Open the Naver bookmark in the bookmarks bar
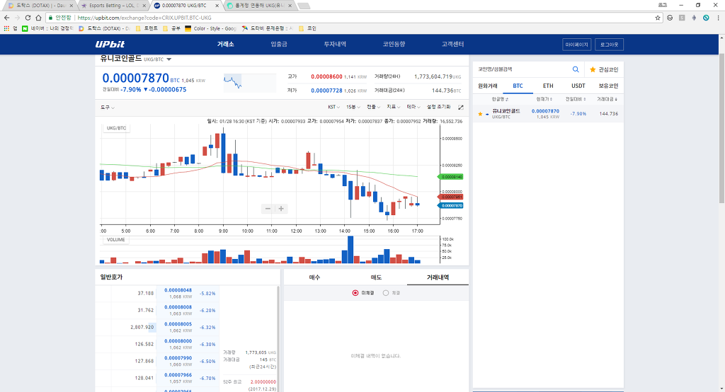The width and height of the screenshot is (725, 392). click(47, 28)
